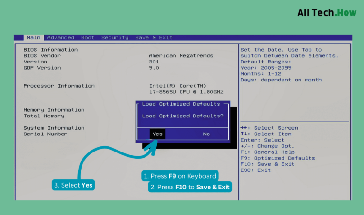
Task: Click the Total Memory row
Action: pos(44,116)
